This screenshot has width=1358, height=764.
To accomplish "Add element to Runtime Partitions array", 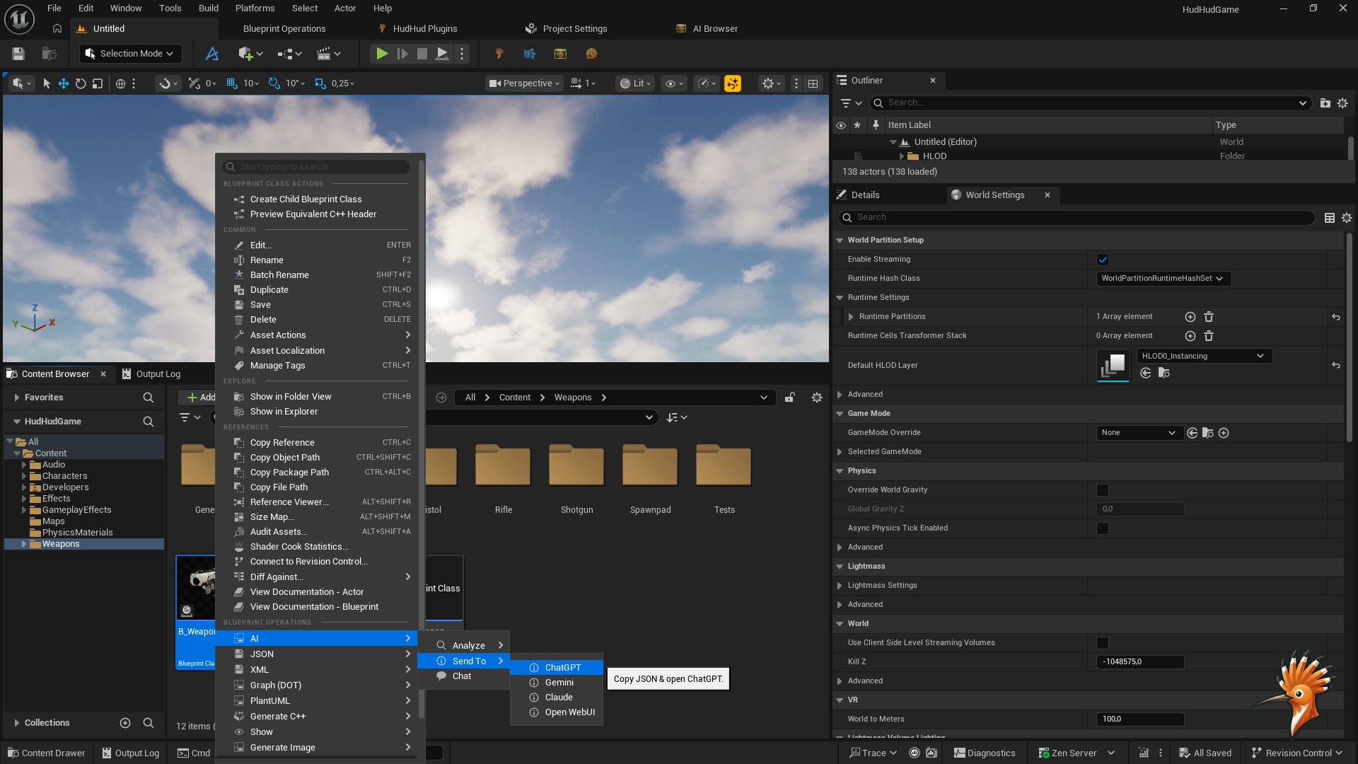I will pyautogui.click(x=1190, y=317).
